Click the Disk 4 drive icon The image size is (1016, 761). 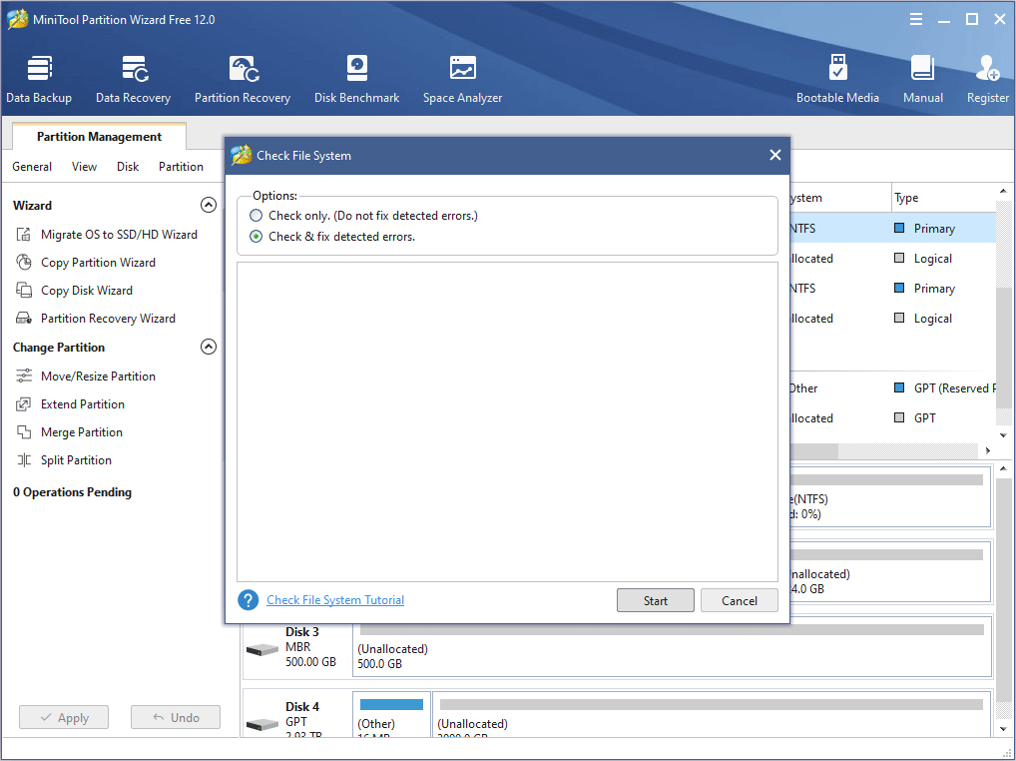[262, 723]
